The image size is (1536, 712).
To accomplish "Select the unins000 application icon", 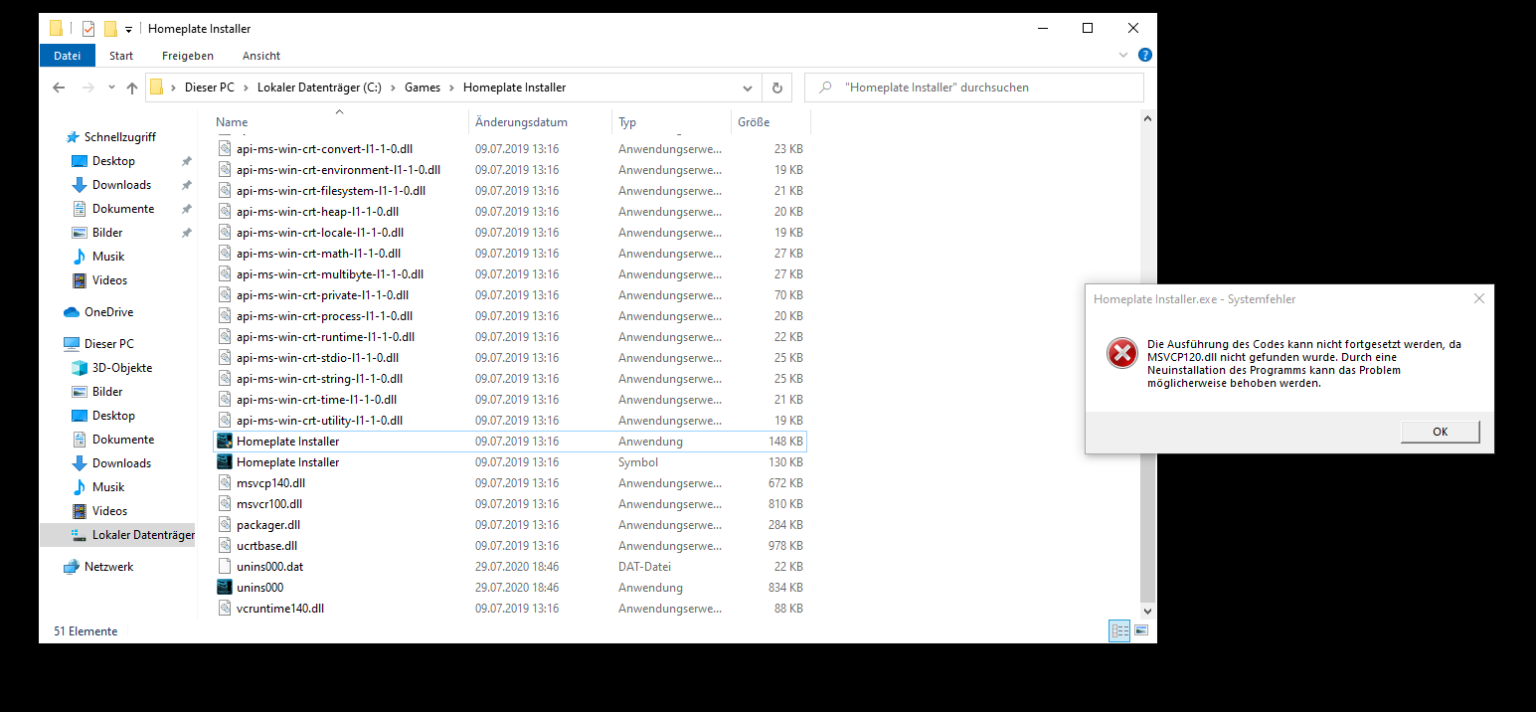I will (225, 588).
